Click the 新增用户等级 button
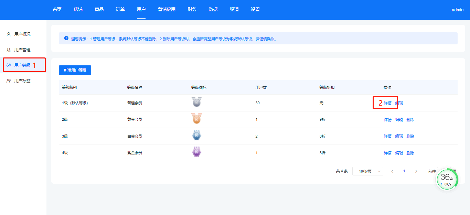Viewport: 470px width, 215px height. pos(75,70)
